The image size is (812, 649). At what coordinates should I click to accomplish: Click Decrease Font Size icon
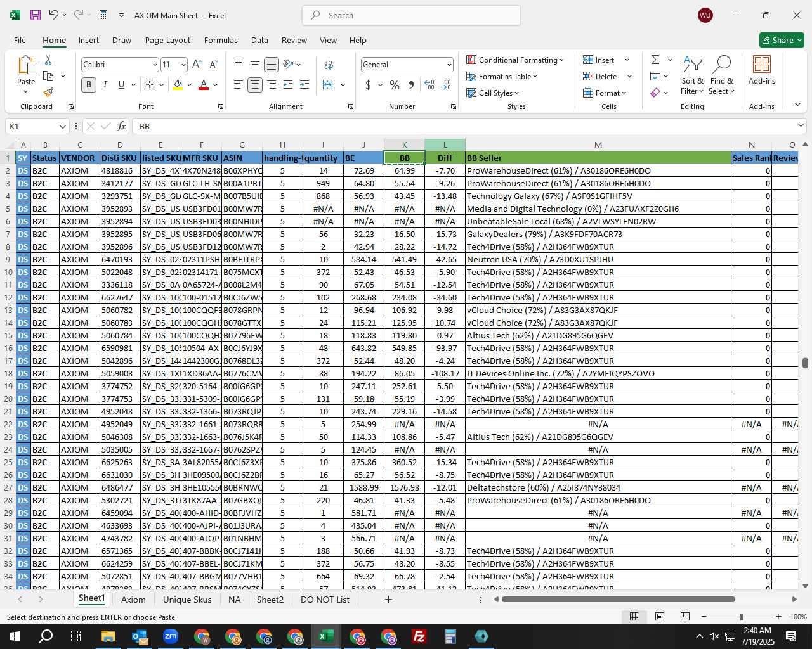coord(213,65)
